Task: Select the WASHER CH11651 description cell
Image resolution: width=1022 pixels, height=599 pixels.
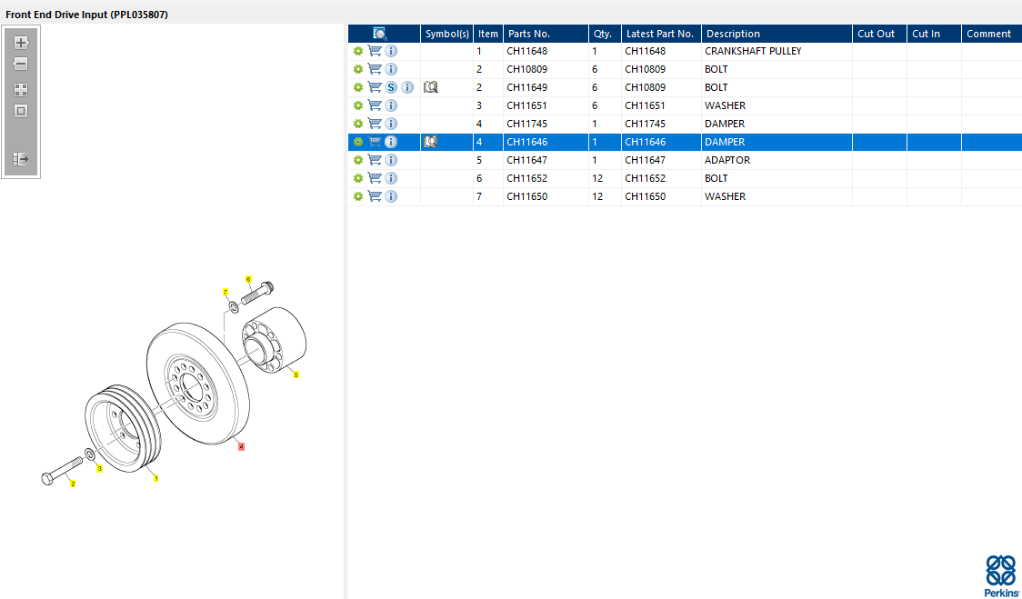Action: (x=777, y=105)
